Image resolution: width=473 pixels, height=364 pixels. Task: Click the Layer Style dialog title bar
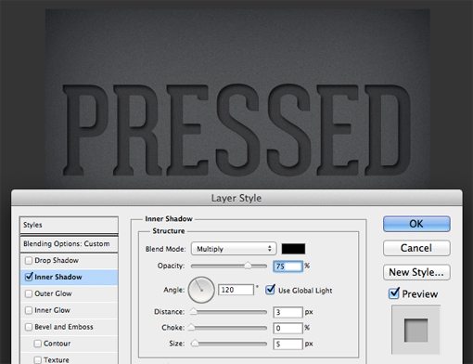tap(236, 198)
